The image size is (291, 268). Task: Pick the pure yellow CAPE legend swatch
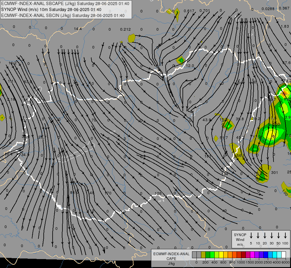point(221,255)
